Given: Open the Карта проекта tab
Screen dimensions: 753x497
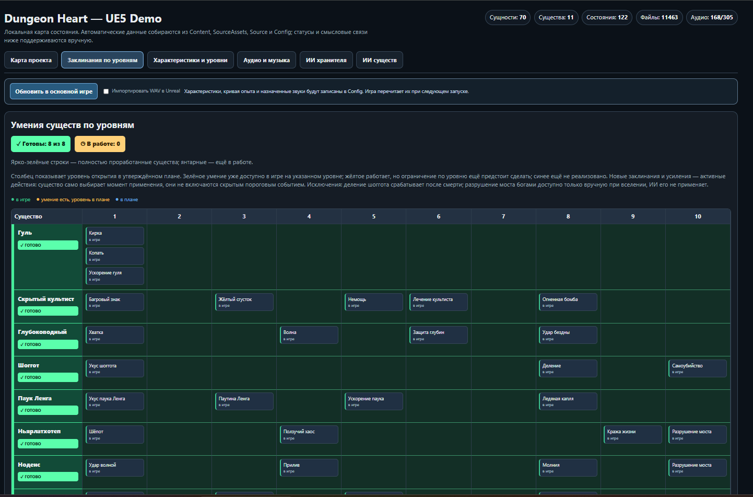Looking at the screenshot, I should coord(31,60).
